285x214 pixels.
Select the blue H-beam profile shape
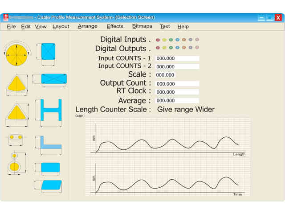[51, 110]
